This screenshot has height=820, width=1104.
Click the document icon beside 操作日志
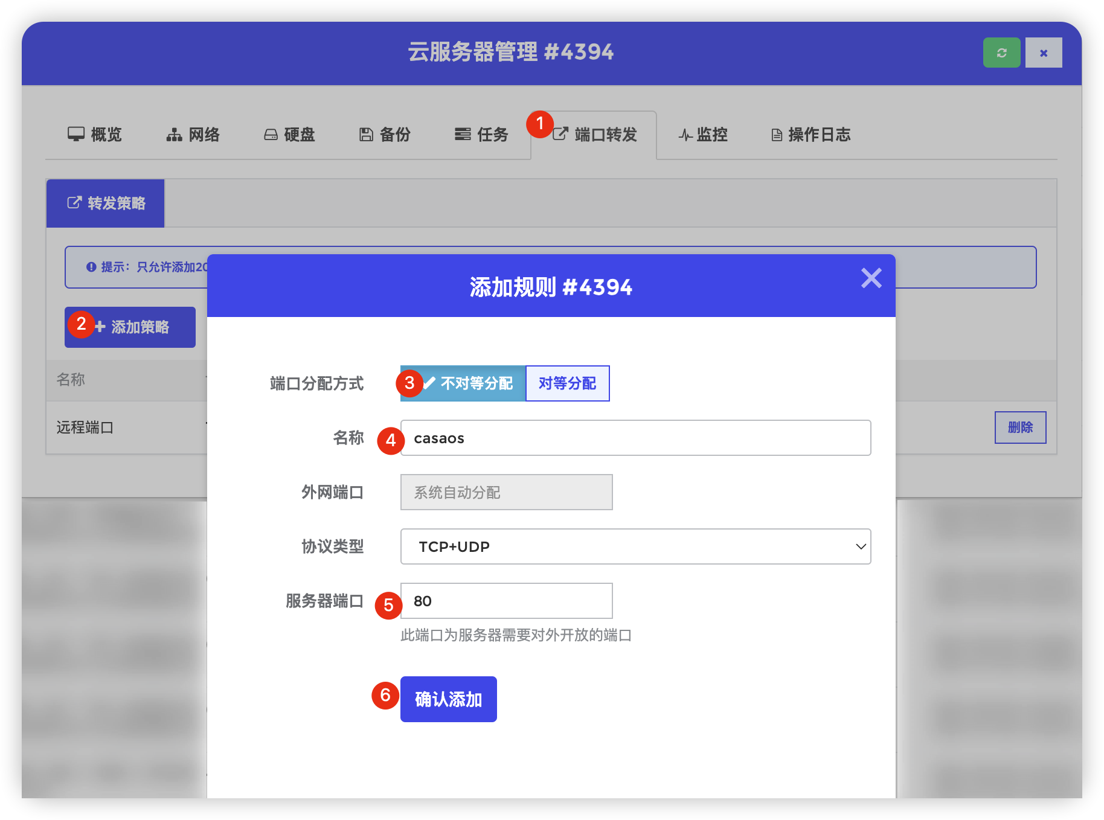coord(777,135)
